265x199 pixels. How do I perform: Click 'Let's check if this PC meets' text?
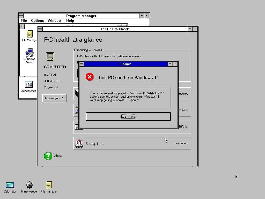(109, 56)
